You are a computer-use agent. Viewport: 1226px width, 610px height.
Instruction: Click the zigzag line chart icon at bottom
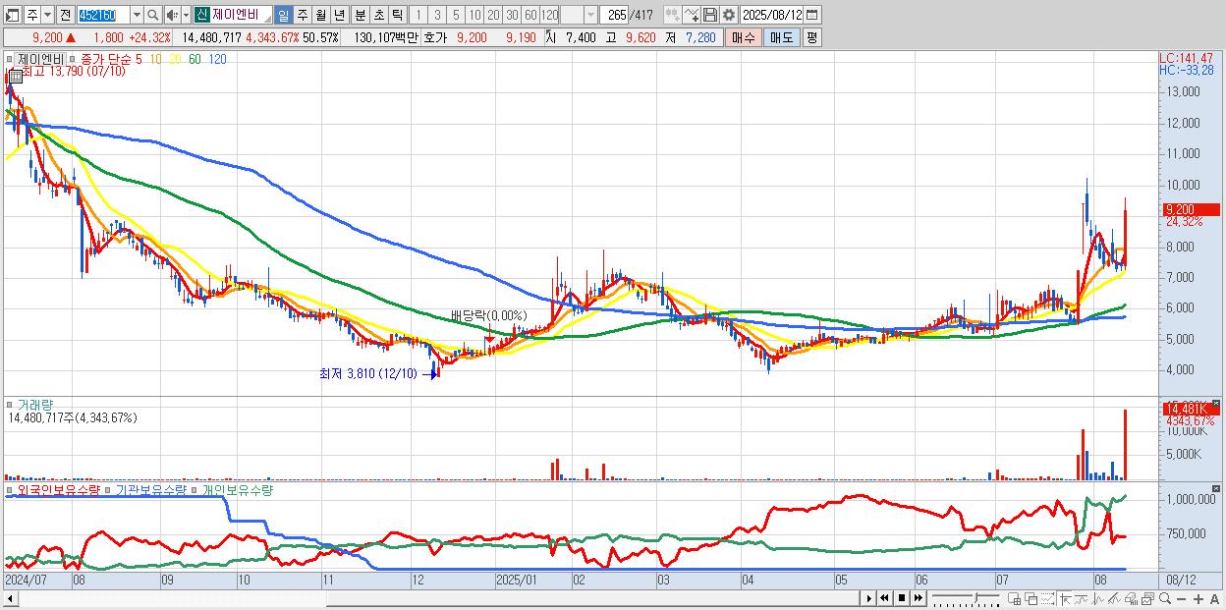[x=1098, y=598]
